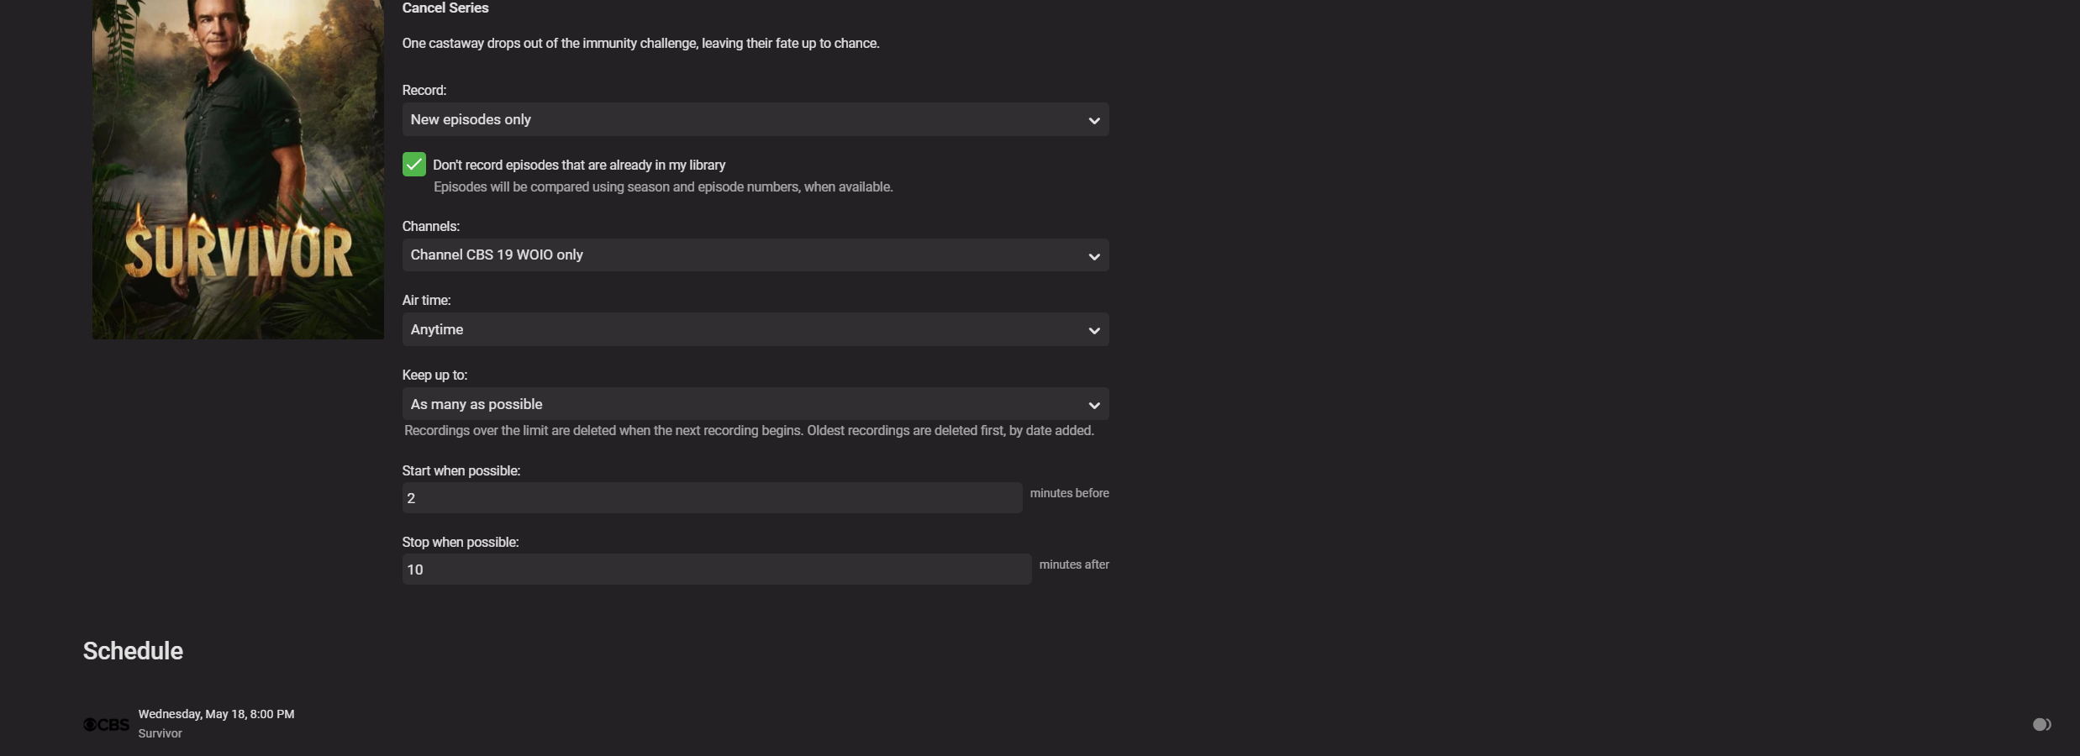Image resolution: width=2080 pixels, height=756 pixels.
Task: Click the Keep up to chevron arrow
Action: point(1093,405)
